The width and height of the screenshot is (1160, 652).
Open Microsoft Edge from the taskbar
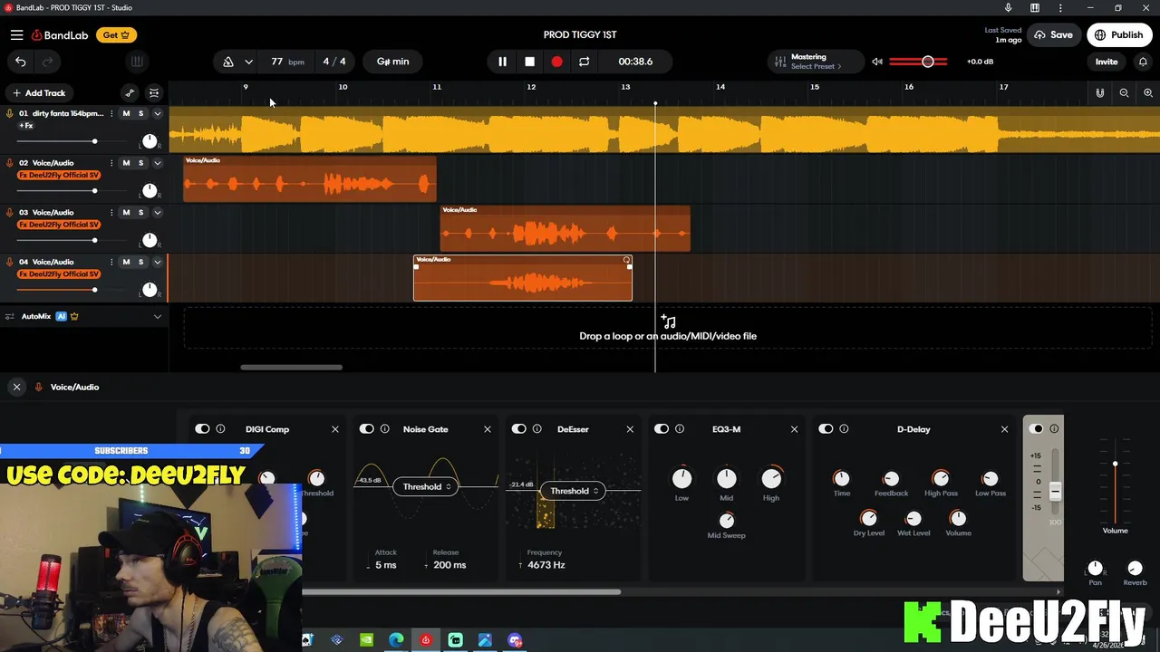[x=396, y=640]
